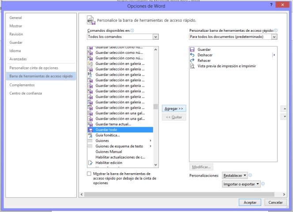Click the Guardar tema actual icon
Screen dimensions: 293x212
click(x=90, y=124)
